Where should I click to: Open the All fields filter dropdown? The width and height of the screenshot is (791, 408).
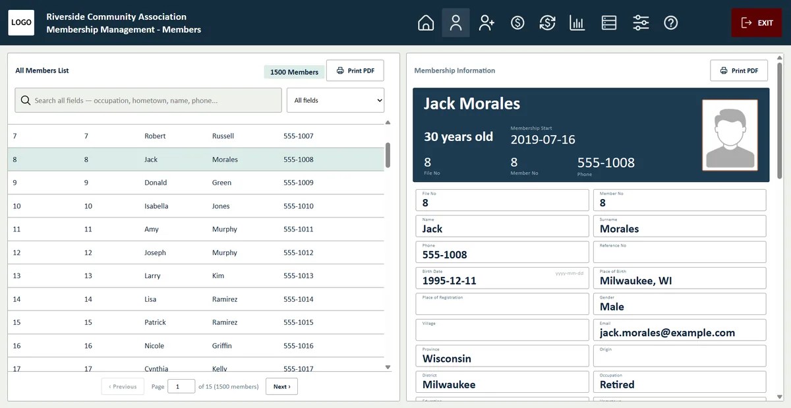click(336, 100)
